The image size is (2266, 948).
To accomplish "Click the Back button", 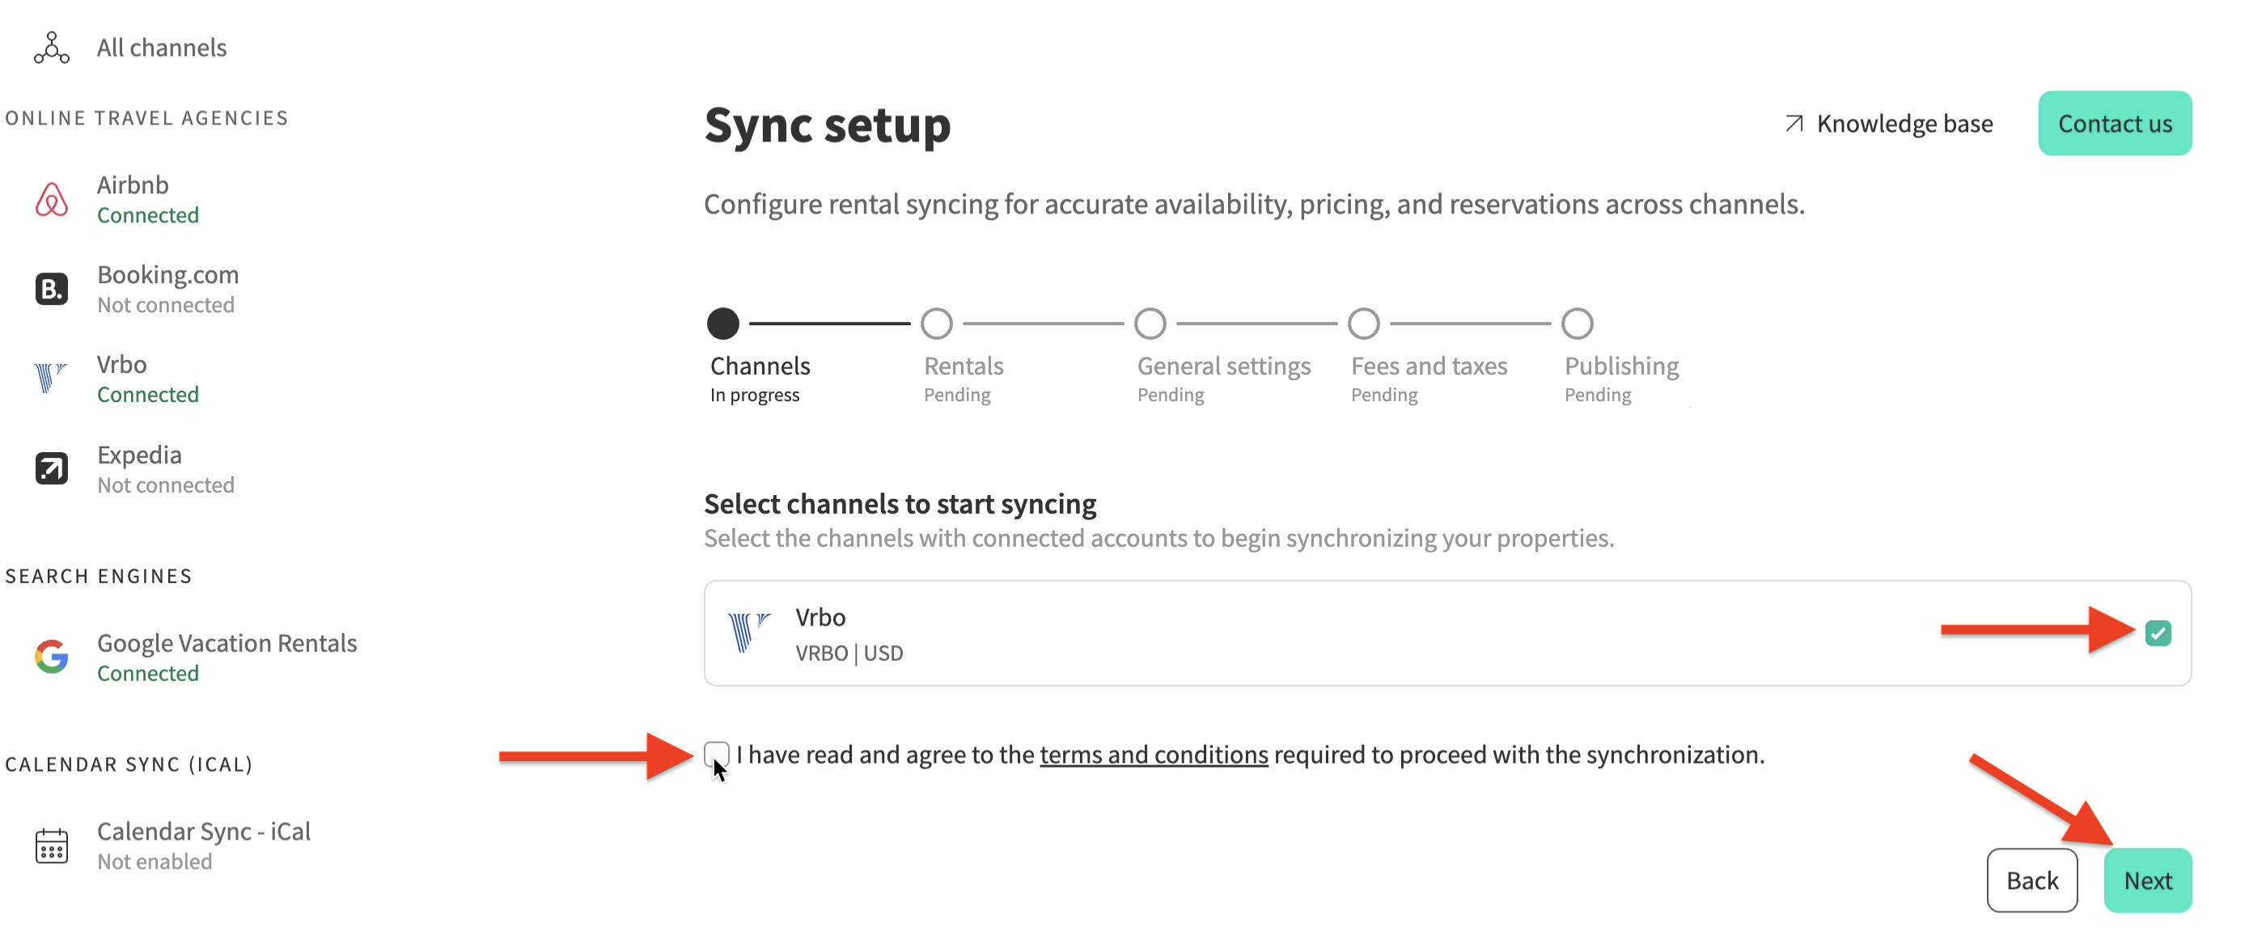I will 2032,880.
